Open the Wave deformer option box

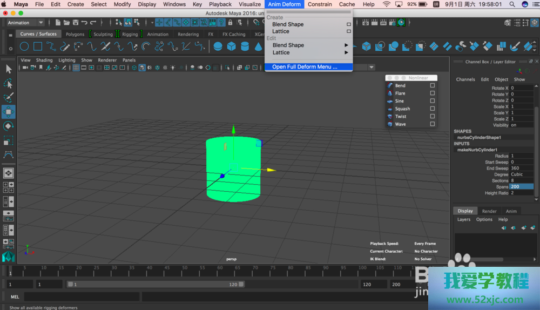point(432,124)
